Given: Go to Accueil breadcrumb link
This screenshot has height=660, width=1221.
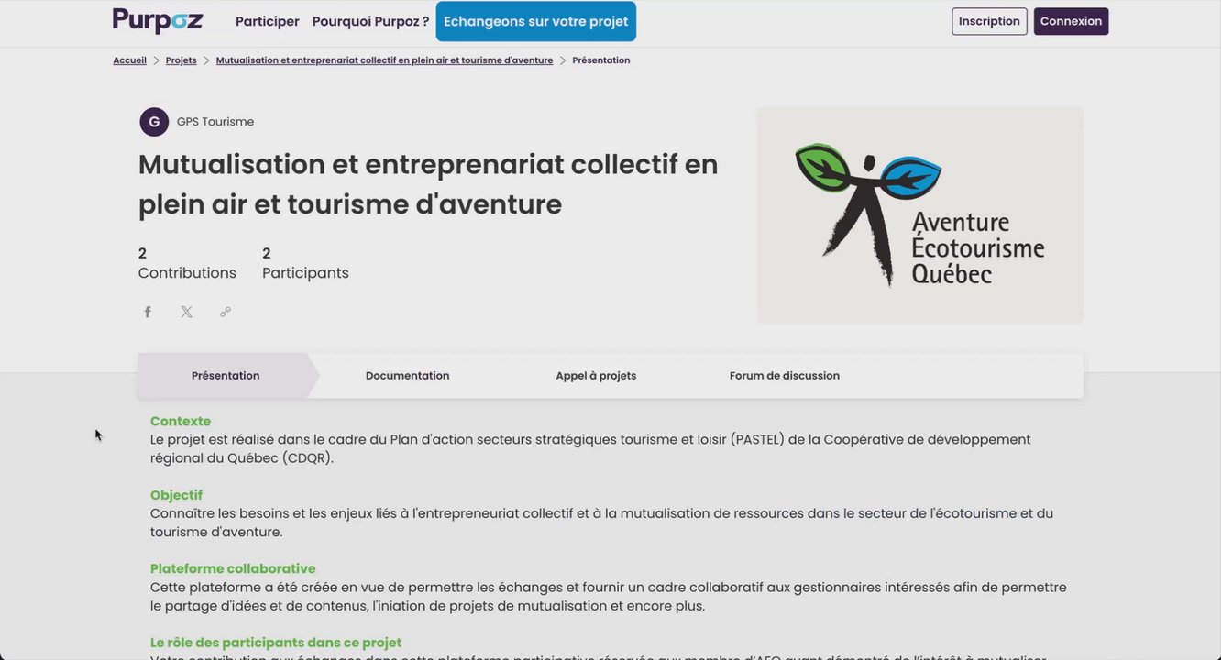Looking at the screenshot, I should click(x=129, y=60).
